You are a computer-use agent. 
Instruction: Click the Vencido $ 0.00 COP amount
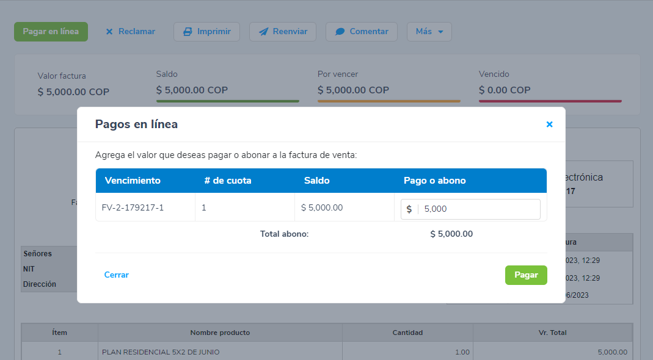pyautogui.click(x=505, y=90)
